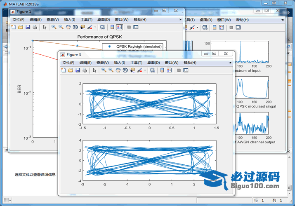Image resolution: width=295 pixels, height=206 pixels.
Task: Click Hide Plot Tools icon in Figure 3
Action: click(179, 70)
